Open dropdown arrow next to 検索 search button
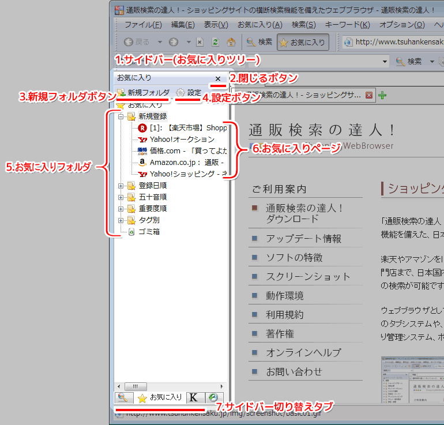This screenshot has width=444, height=425. point(432,62)
